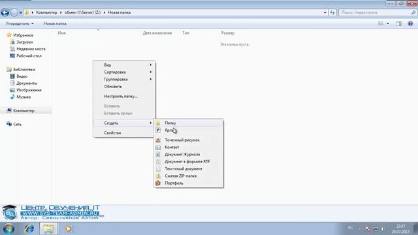Click the help question mark icon

410,23
